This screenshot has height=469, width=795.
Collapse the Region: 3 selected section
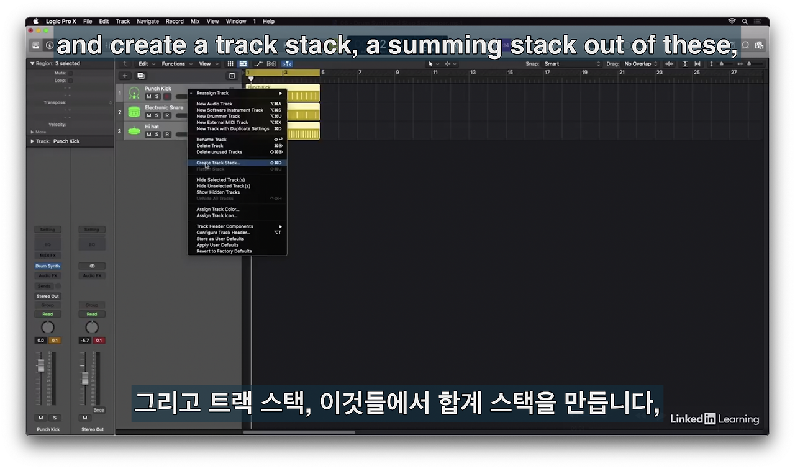click(32, 63)
